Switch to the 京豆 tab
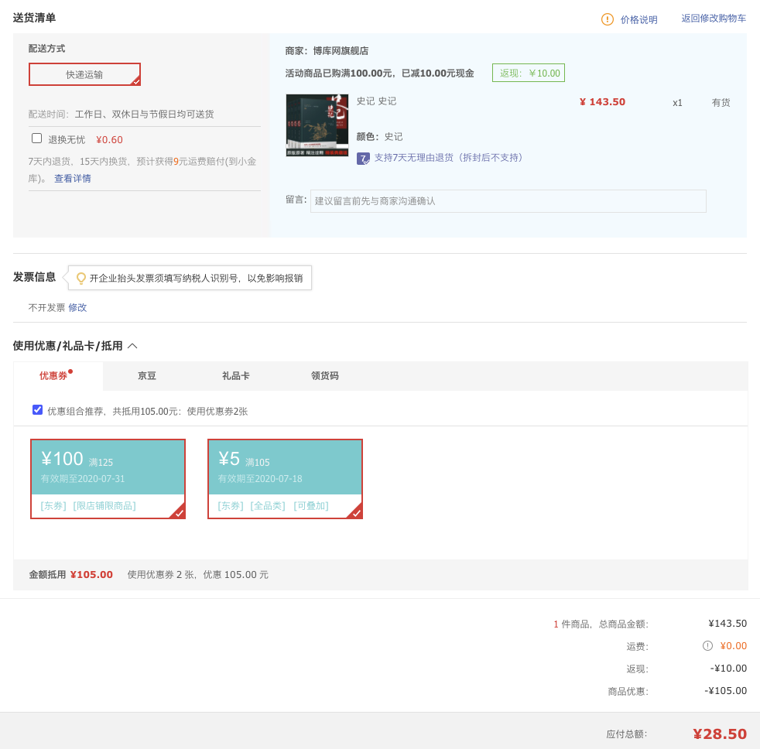Screen dimensions: 760x749 click(147, 375)
